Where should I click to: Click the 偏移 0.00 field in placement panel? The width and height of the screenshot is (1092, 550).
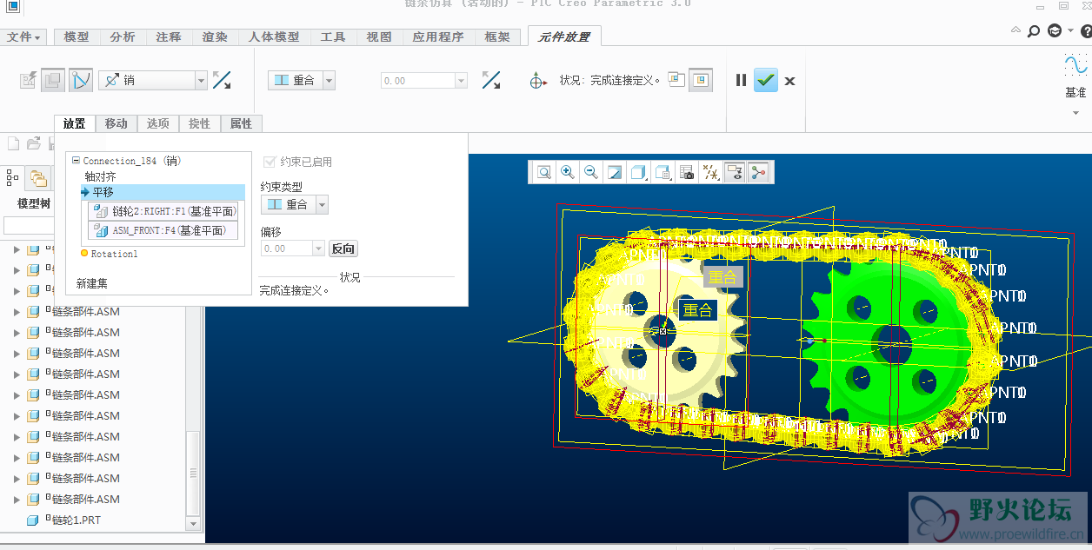(x=287, y=248)
